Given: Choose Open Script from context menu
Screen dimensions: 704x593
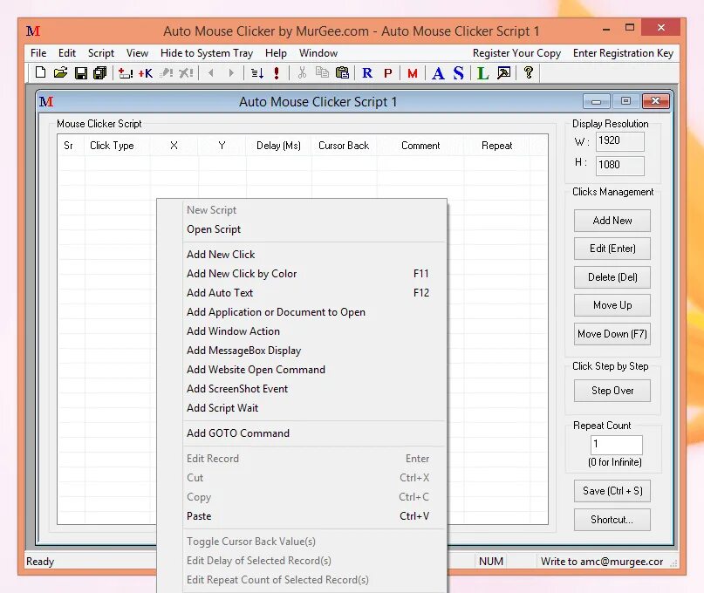Looking at the screenshot, I should [315, 229].
